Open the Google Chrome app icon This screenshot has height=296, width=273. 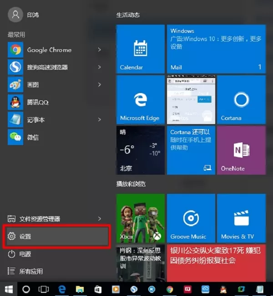tap(15, 50)
